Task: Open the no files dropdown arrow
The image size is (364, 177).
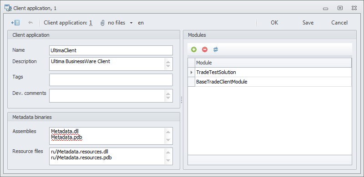Action: tap(131, 23)
